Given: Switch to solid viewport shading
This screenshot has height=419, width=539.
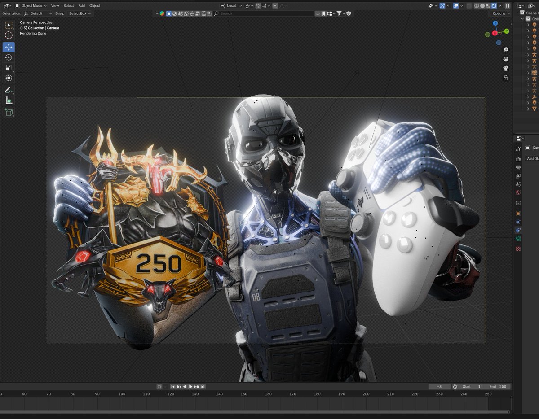Looking at the screenshot, I should pos(483,6).
